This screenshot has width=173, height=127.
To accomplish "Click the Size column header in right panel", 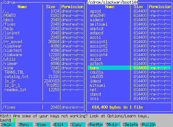I will point(138,7).
